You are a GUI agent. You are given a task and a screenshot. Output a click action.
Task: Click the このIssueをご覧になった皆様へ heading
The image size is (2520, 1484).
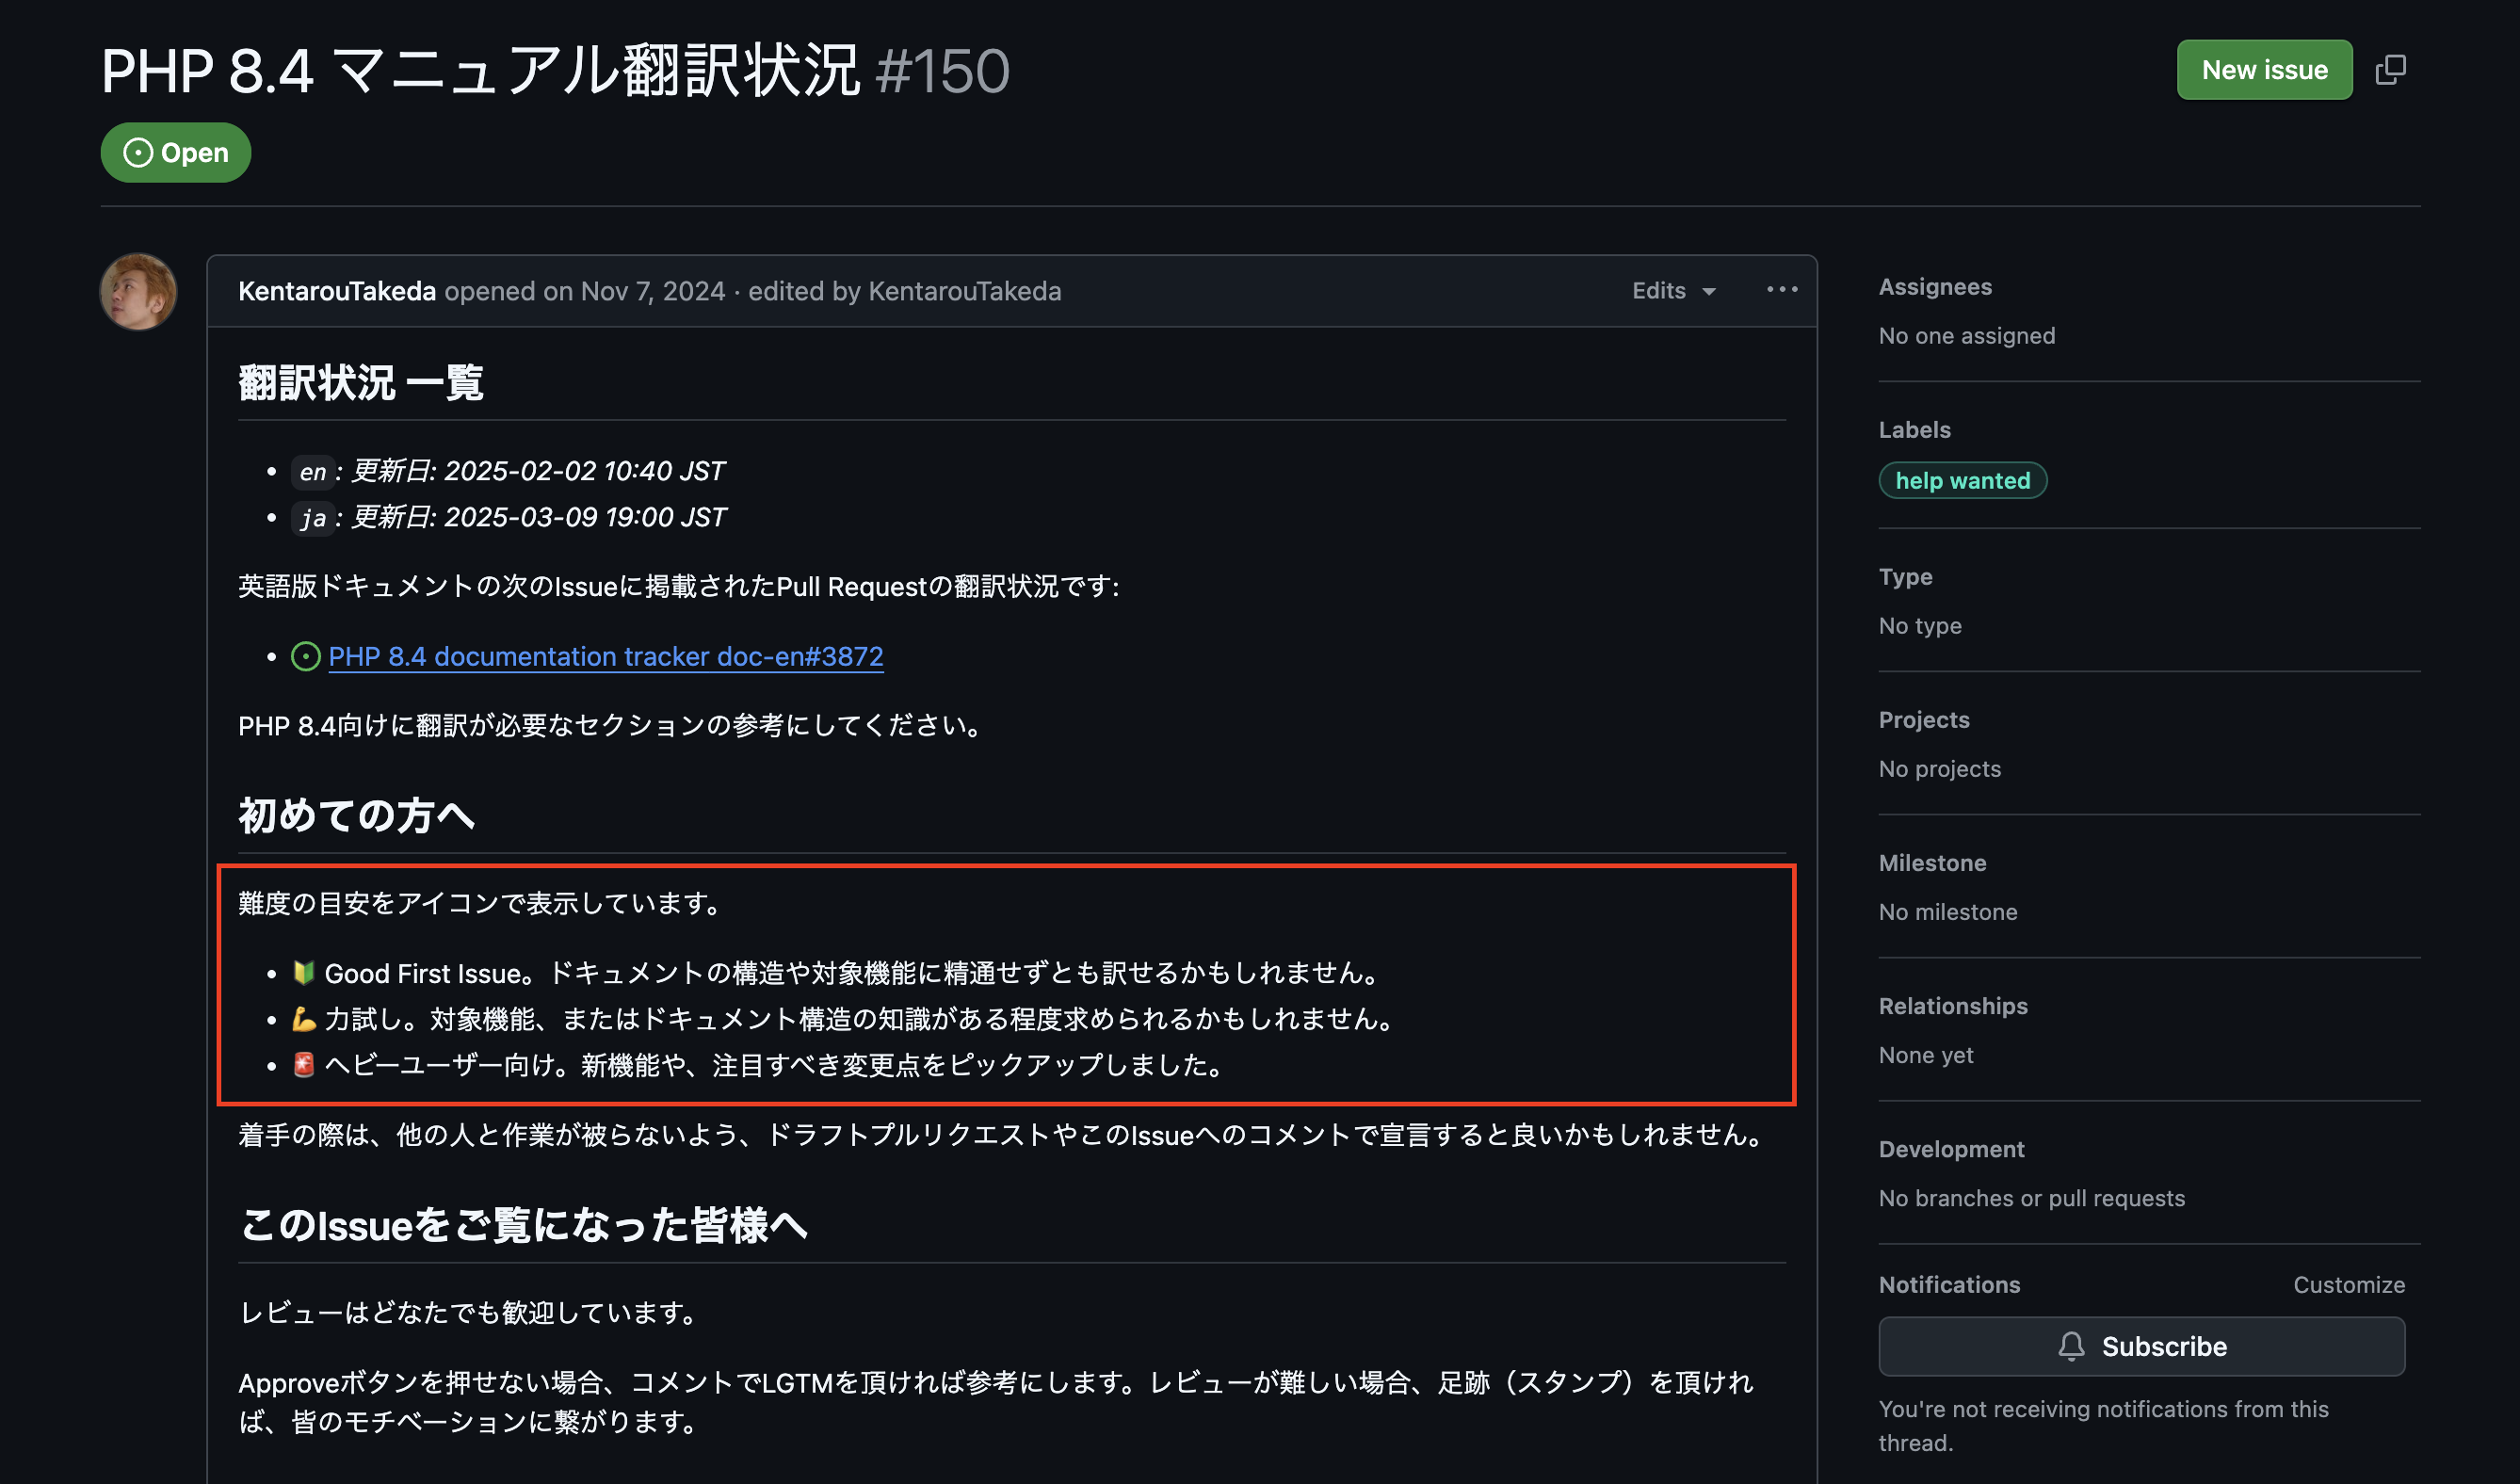click(523, 1225)
